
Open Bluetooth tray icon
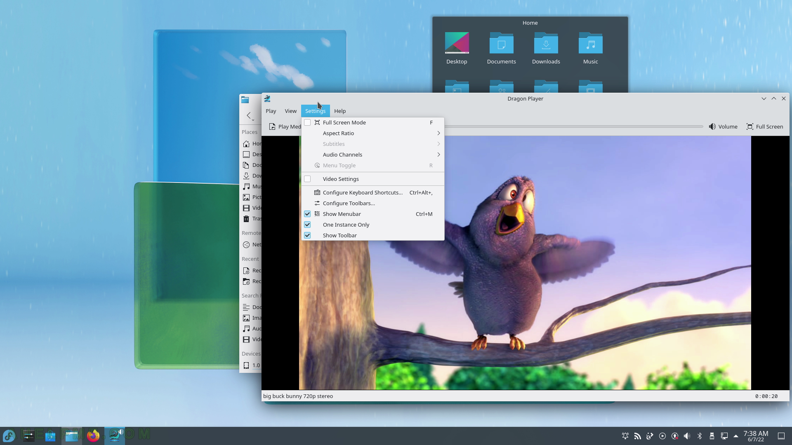pyautogui.click(x=700, y=436)
